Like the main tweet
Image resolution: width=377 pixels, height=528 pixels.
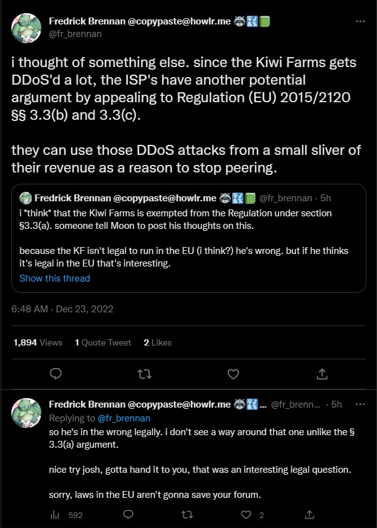233,374
